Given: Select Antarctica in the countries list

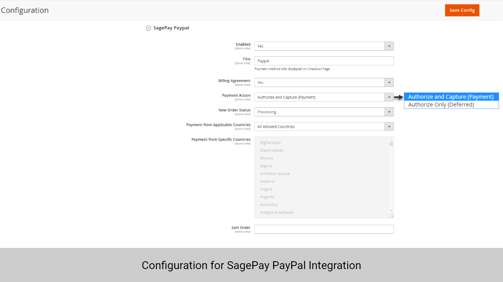Looking at the screenshot, I should (x=269, y=204).
